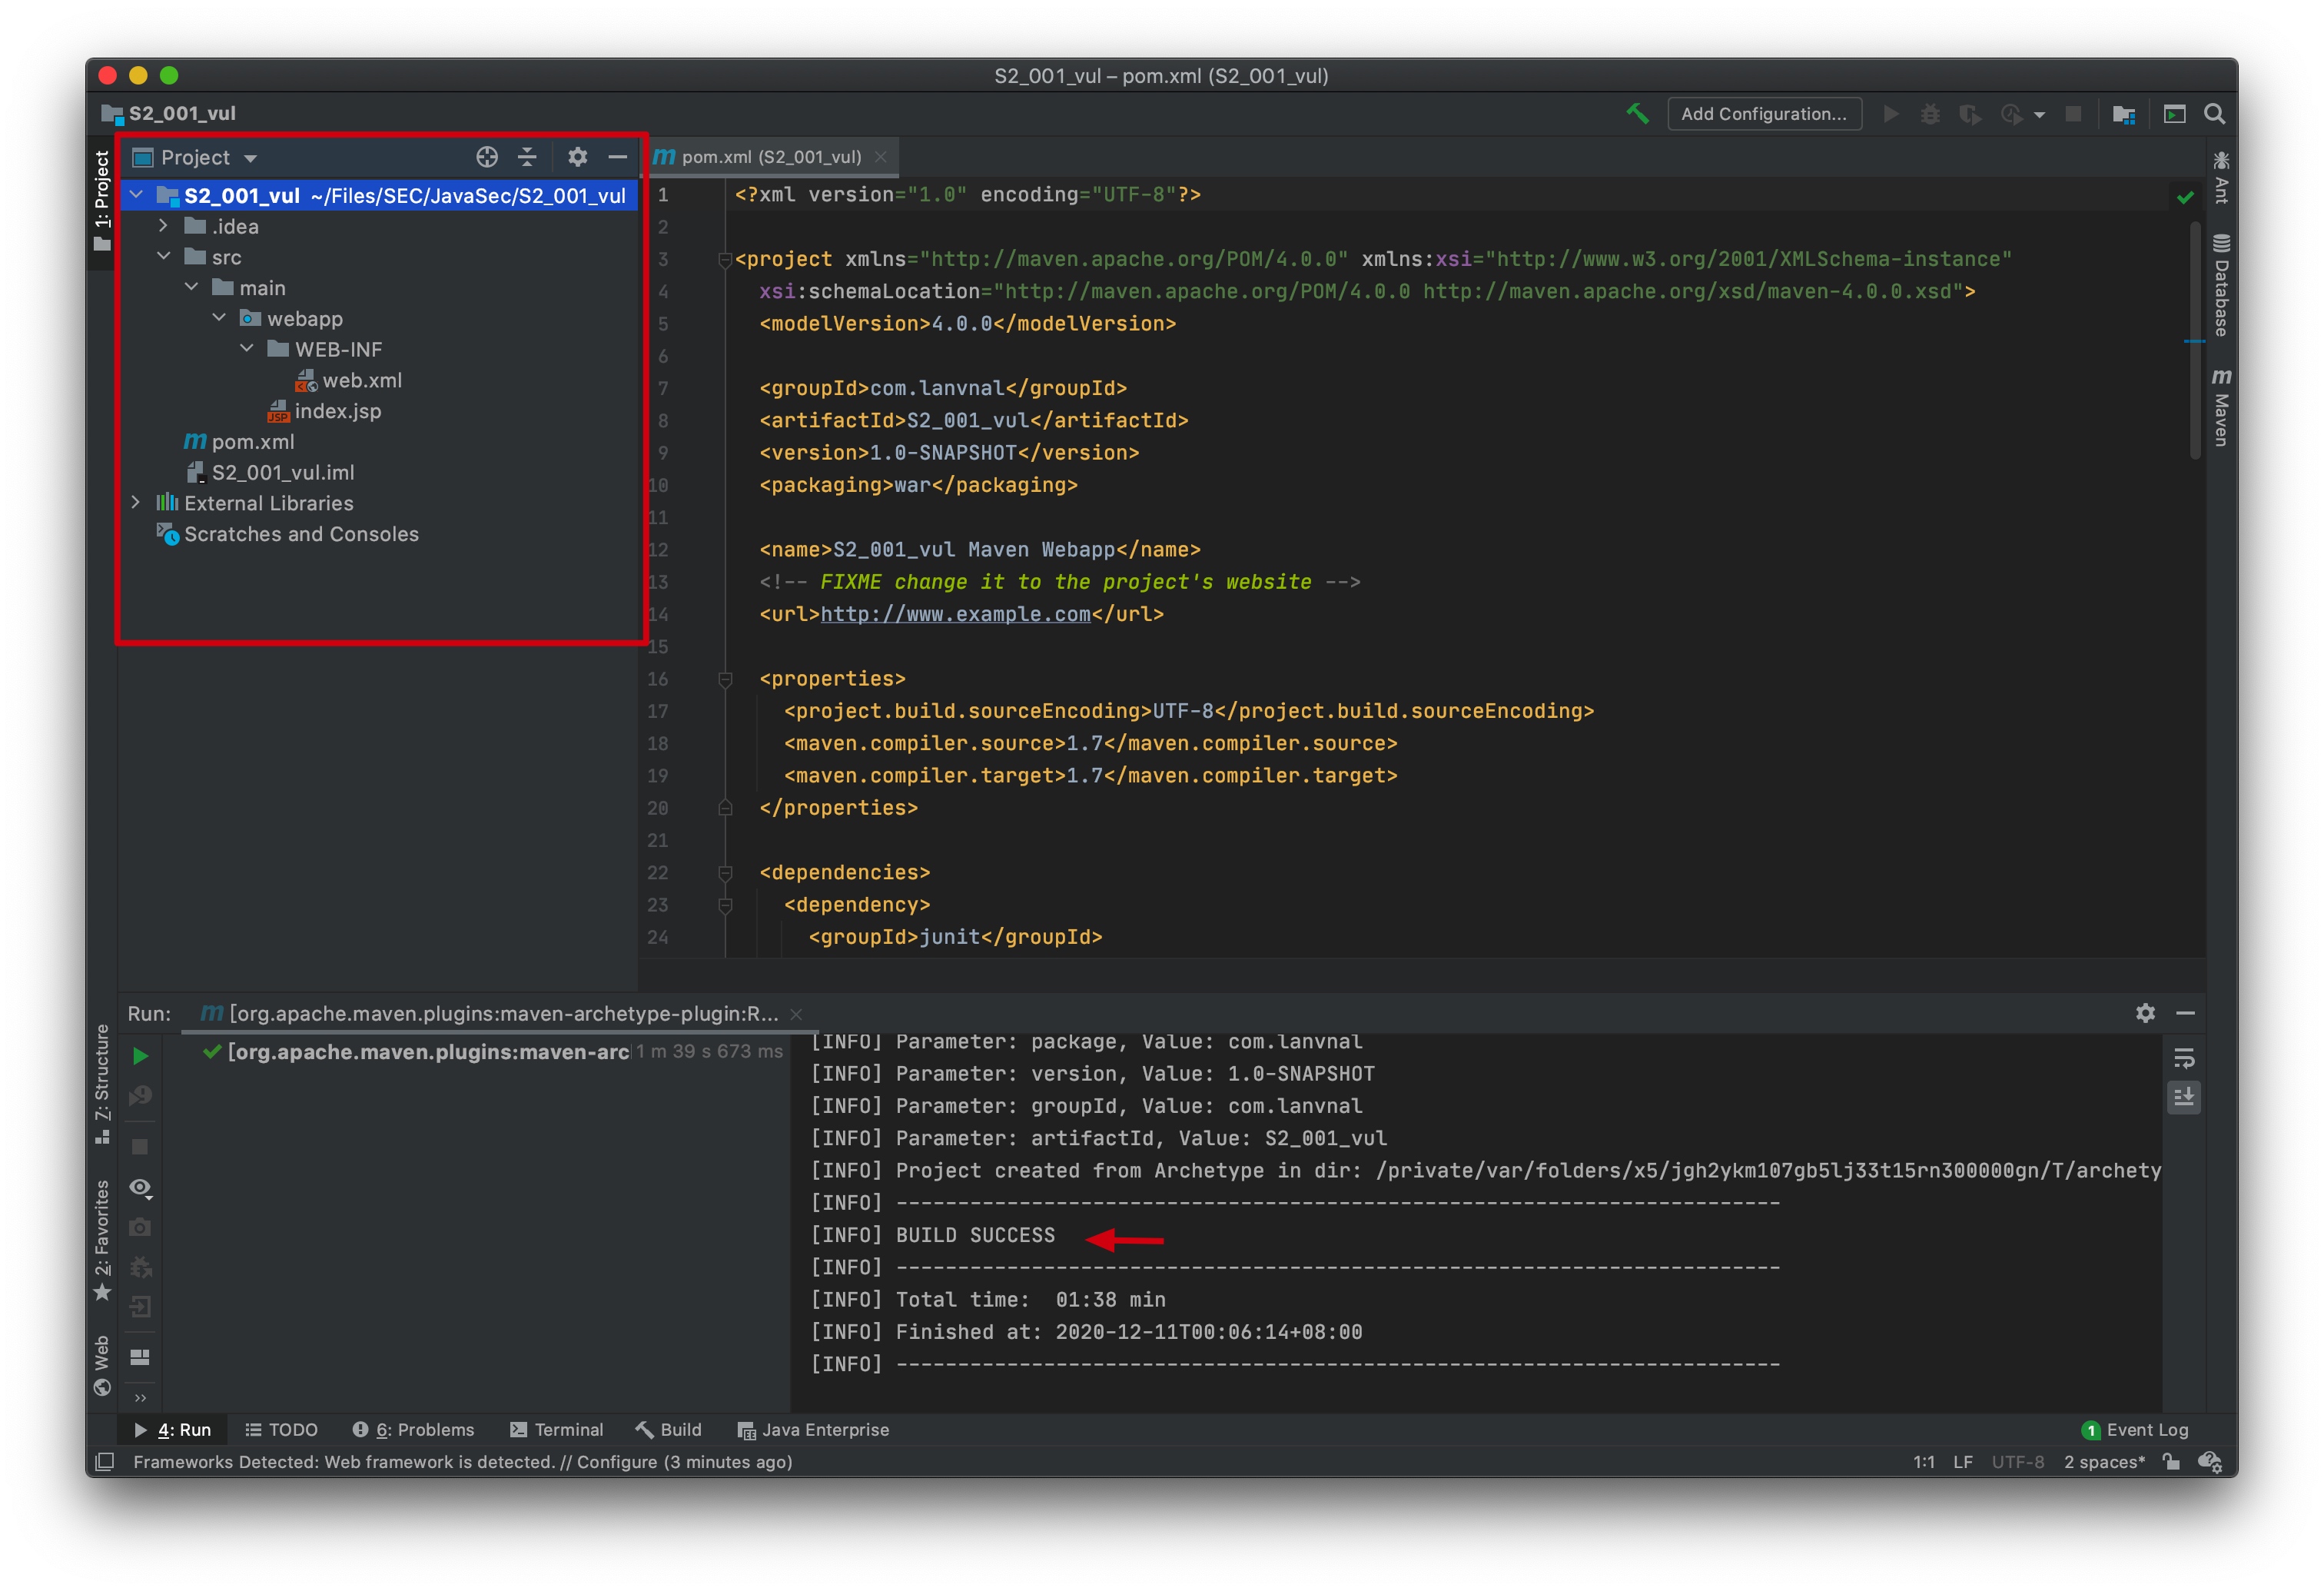Click the Locate/Select Opened File crosshair icon

[x=487, y=157]
